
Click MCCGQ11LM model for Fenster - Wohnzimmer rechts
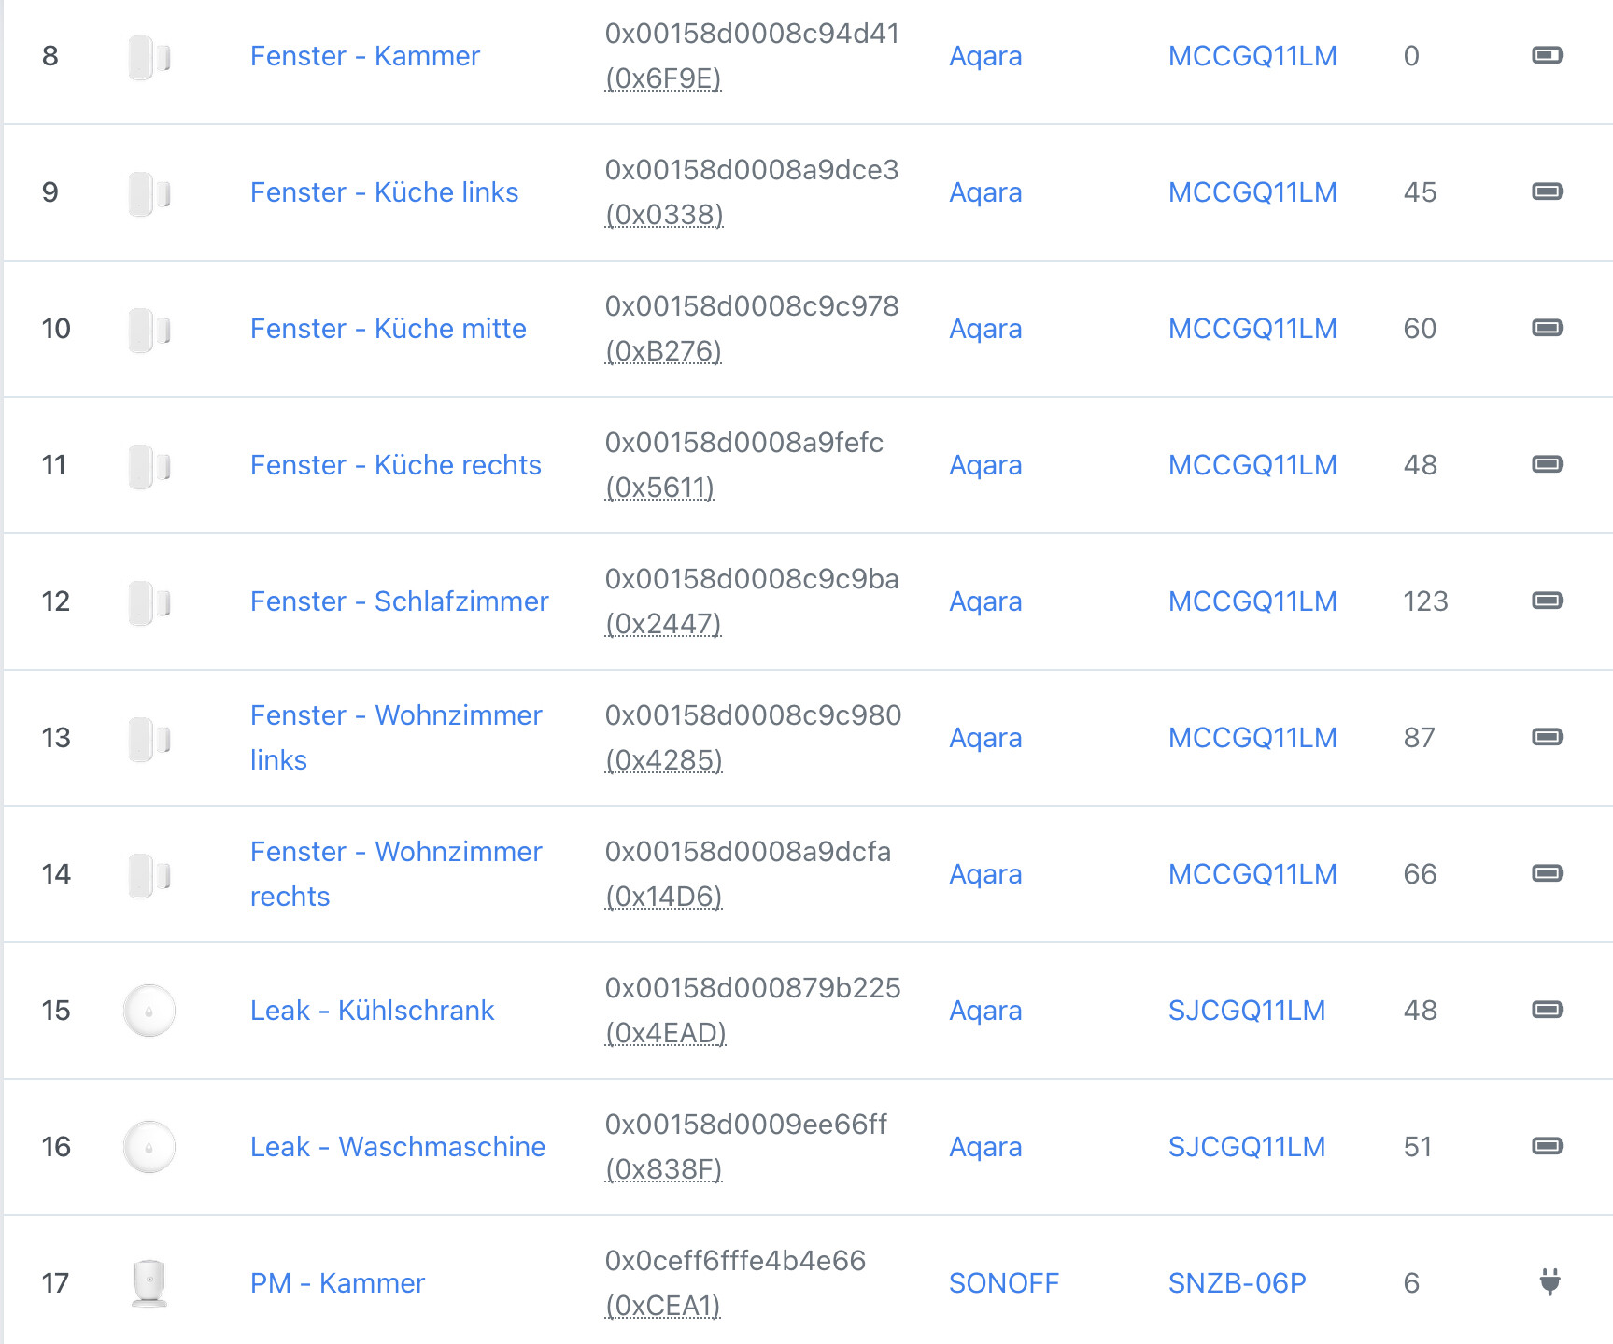point(1252,874)
